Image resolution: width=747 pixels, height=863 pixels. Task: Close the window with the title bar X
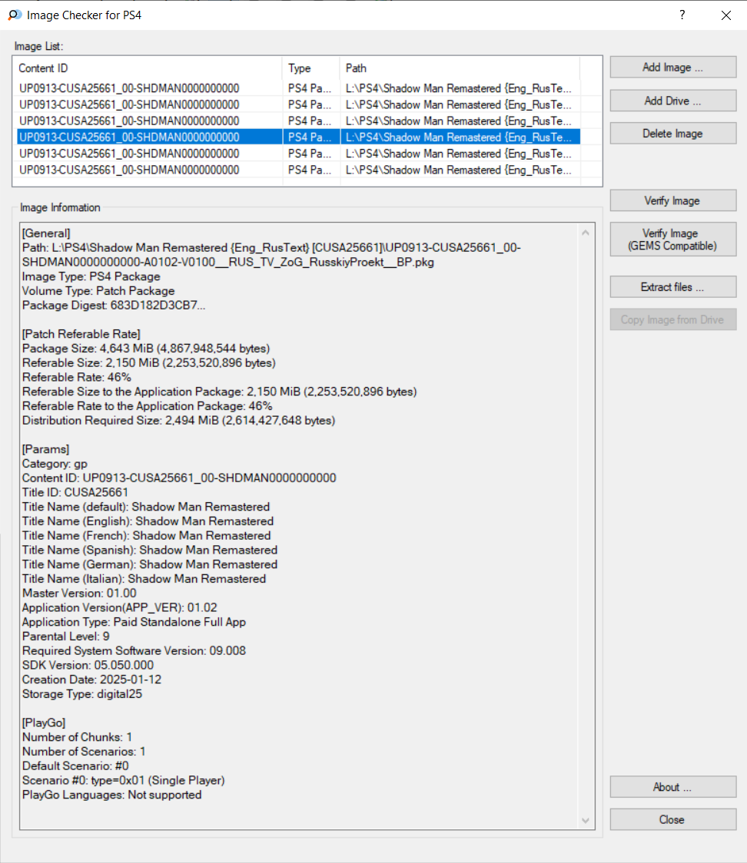(726, 15)
